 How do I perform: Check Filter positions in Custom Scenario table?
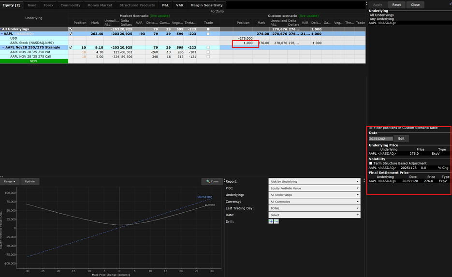pyautogui.click(x=371, y=128)
